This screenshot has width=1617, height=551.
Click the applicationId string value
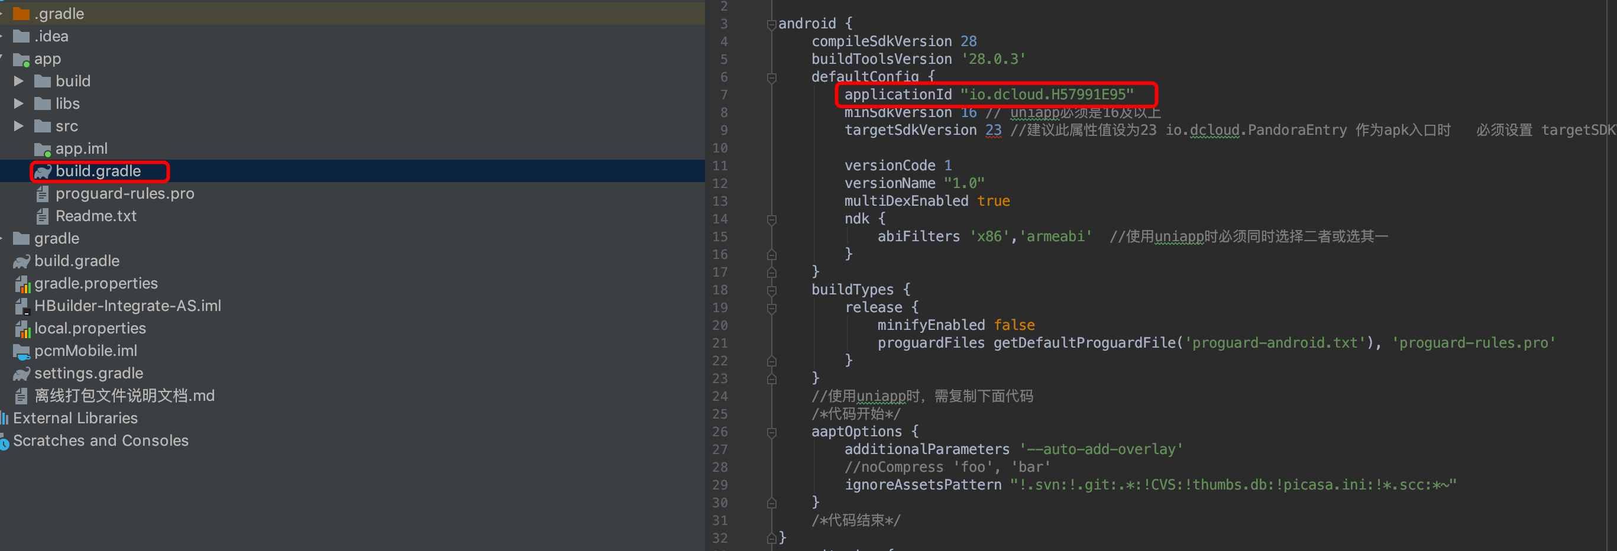click(x=1046, y=95)
